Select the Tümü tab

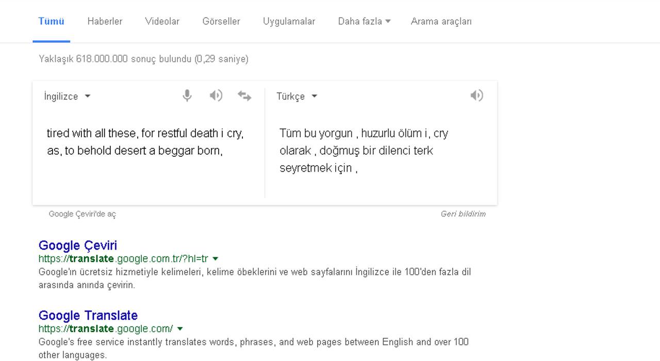[51, 21]
